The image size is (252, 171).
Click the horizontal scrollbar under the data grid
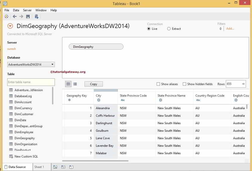95,161
